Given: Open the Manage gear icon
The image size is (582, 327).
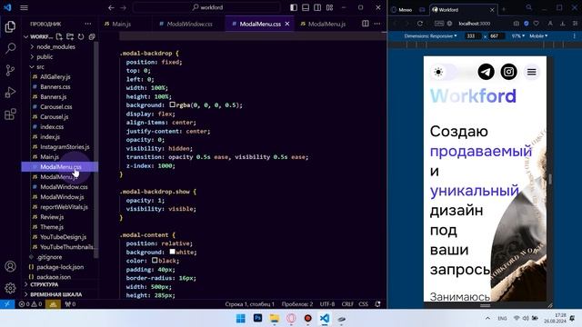Looking at the screenshot, I should pyautogui.click(x=10, y=288).
